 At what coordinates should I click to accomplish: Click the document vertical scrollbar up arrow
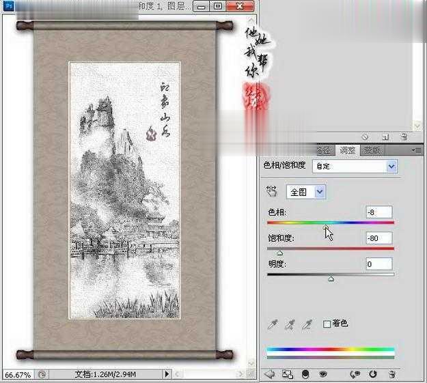(x=251, y=19)
